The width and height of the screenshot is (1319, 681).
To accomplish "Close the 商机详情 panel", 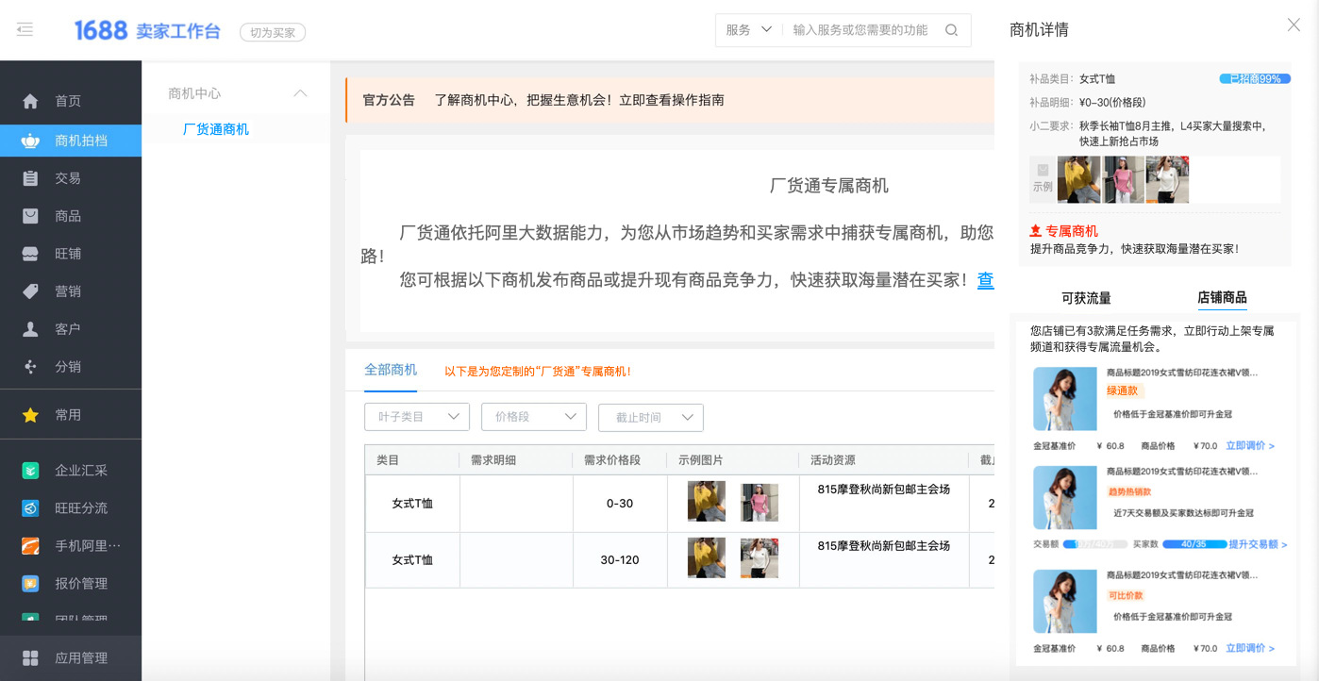I will coord(1294,25).
